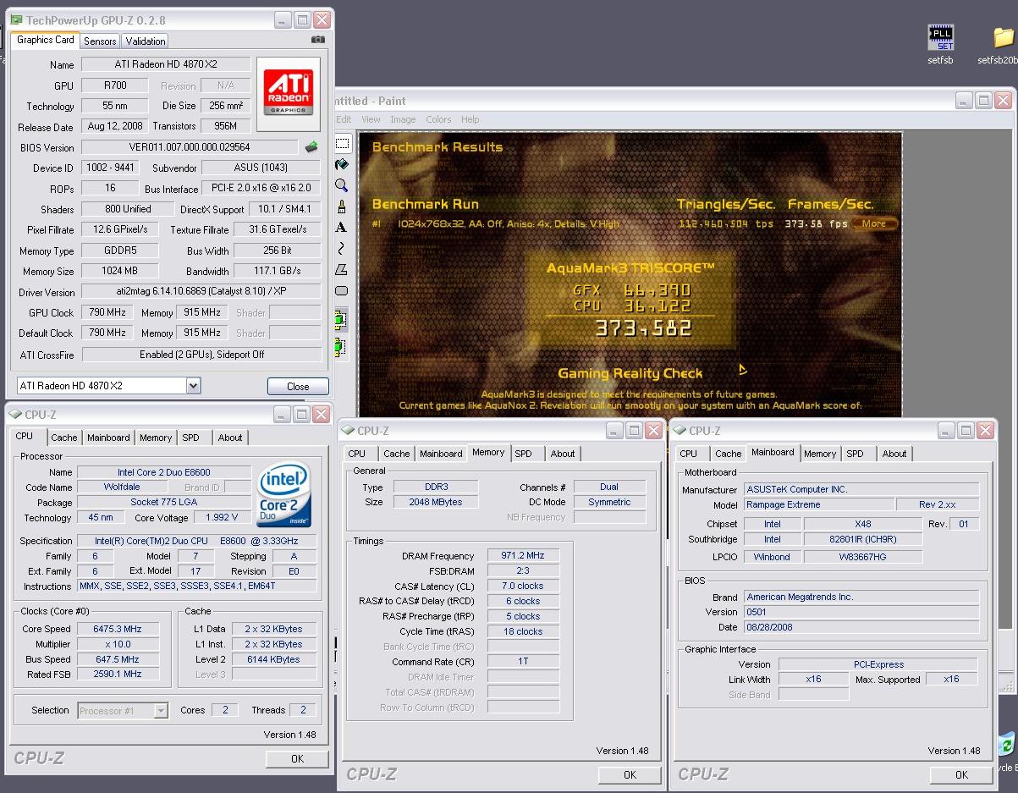This screenshot has width=1018, height=793.
Task: Select the Brush tool in Paint
Action: tap(342, 207)
